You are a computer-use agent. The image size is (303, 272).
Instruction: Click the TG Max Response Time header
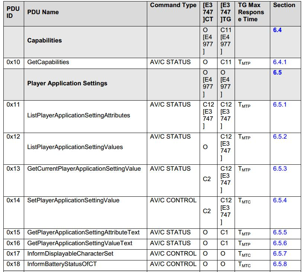tap(251, 12)
